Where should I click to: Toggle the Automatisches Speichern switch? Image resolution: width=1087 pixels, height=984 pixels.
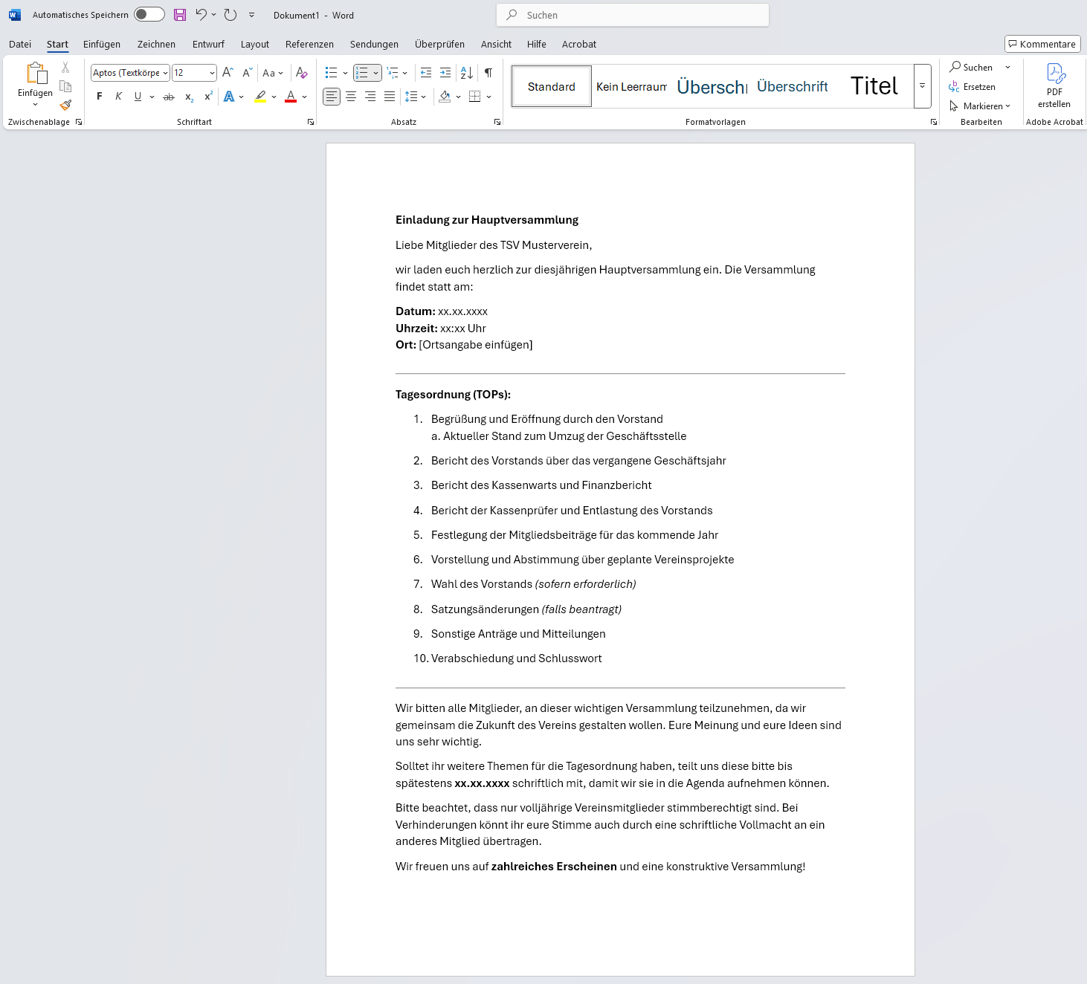149,15
